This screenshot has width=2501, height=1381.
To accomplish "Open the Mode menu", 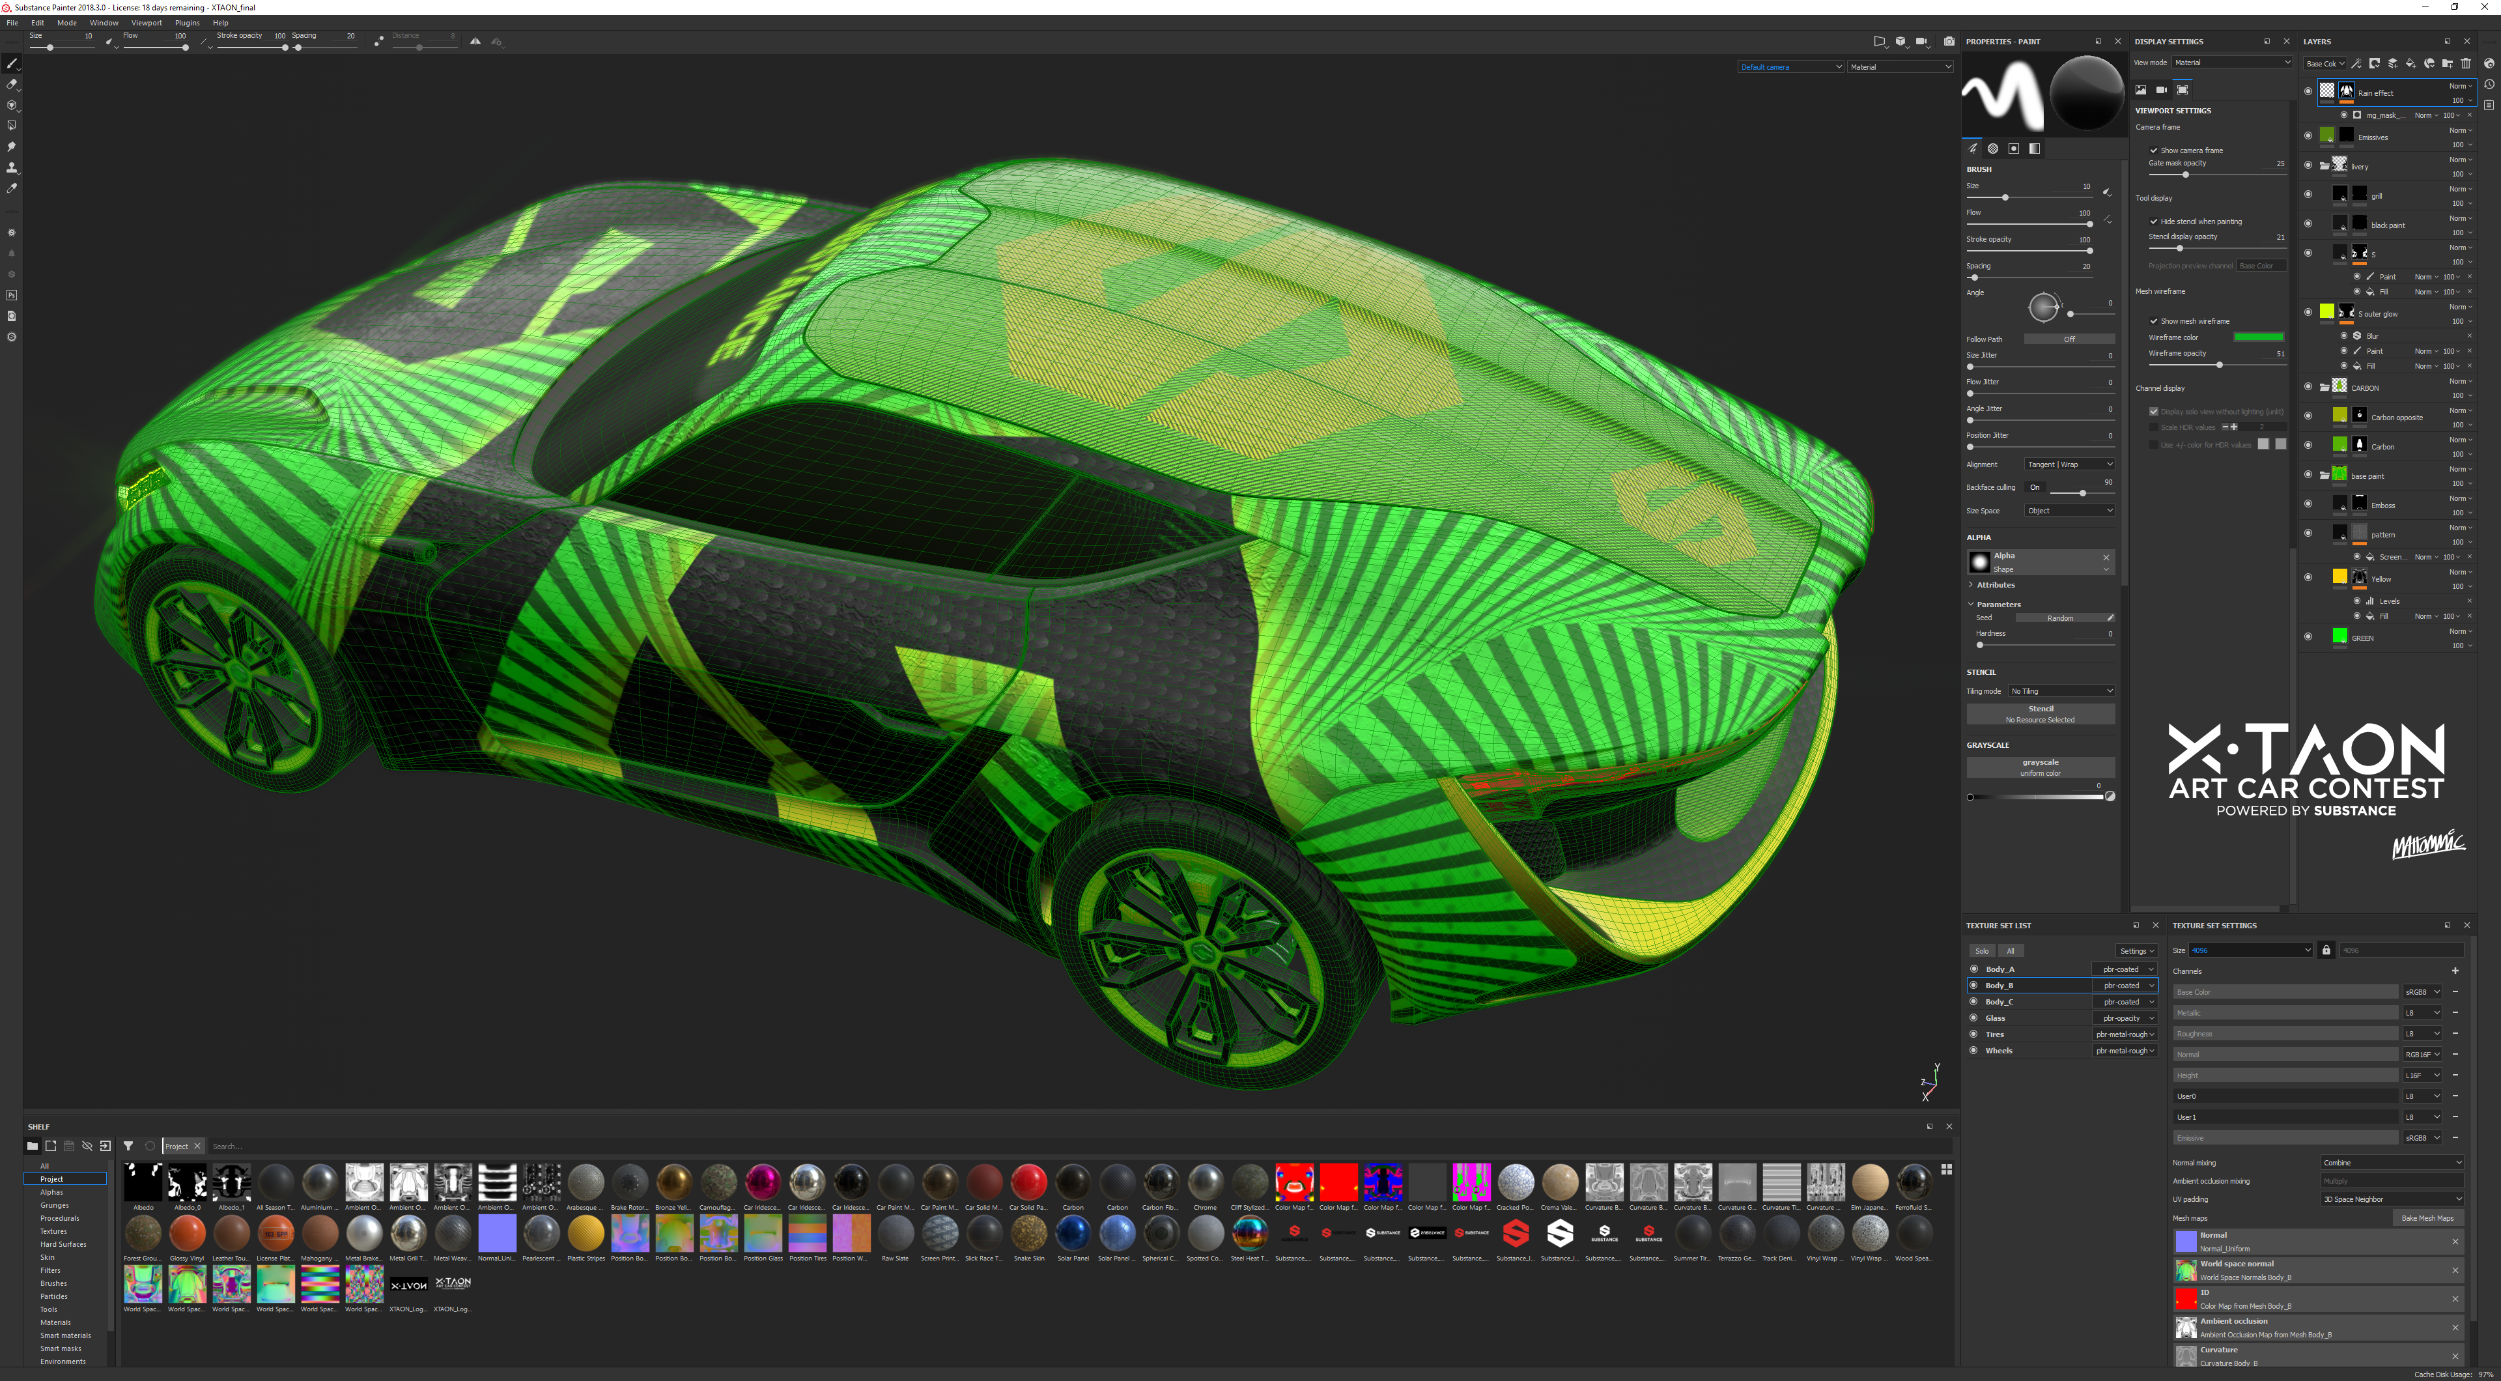I will click(67, 22).
